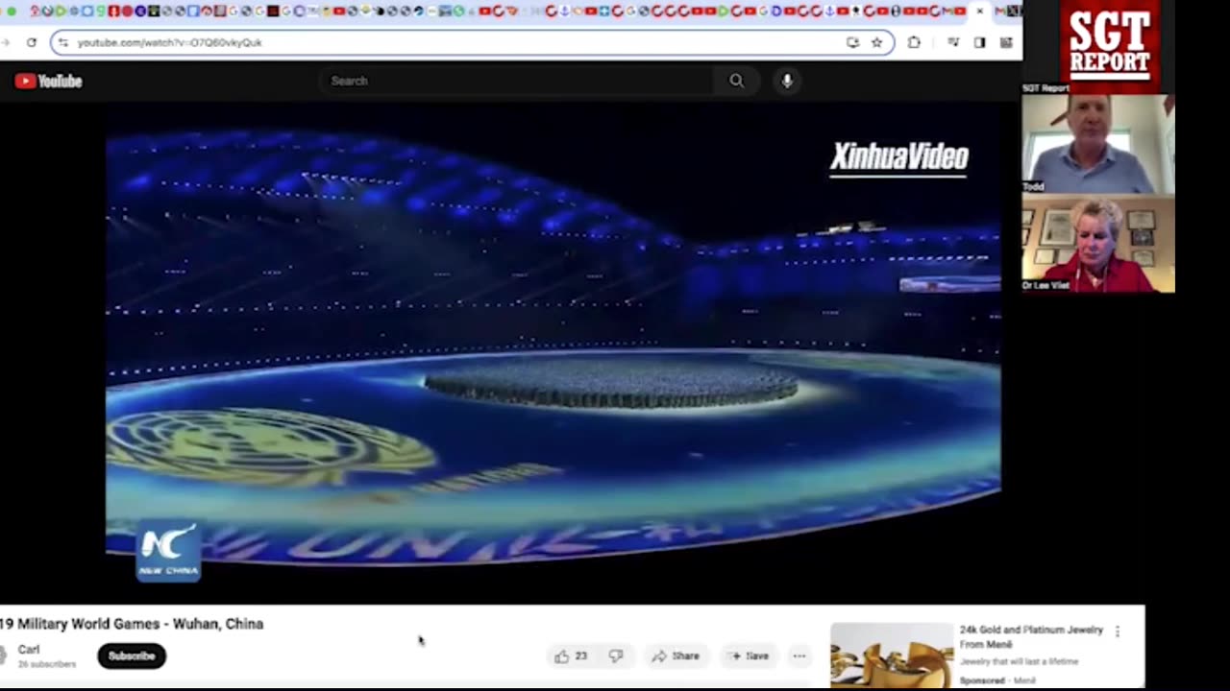This screenshot has width=1230, height=691.
Task: Open the 24k Gold and Platinum Jewelry ad
Action: [1031, 637]
